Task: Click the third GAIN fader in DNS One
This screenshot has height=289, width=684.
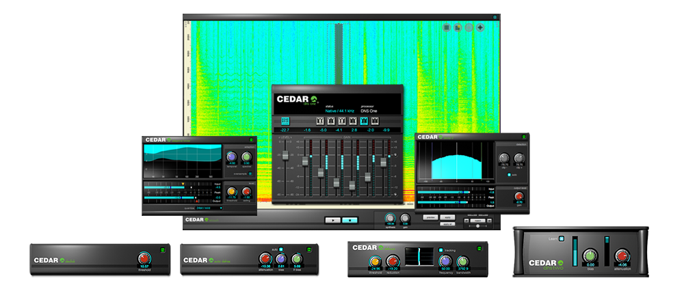Action: 337,182
